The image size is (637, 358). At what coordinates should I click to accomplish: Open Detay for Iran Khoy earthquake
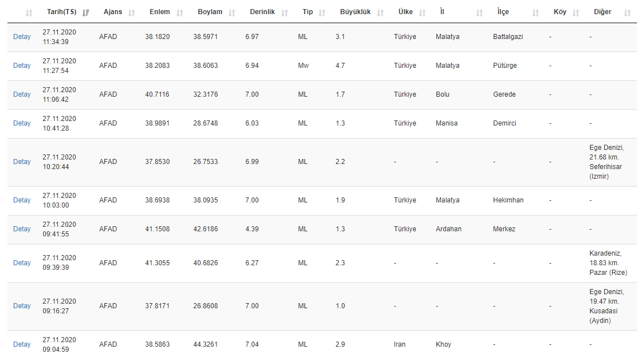tap(22, 344)
